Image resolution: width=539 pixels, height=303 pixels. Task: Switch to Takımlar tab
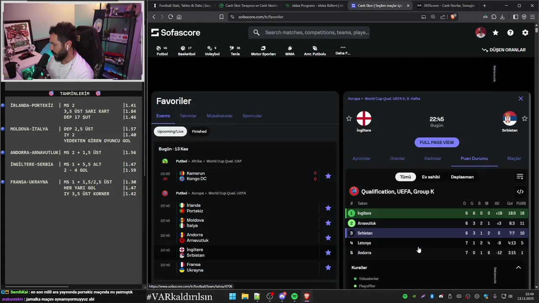click(188, 116)
